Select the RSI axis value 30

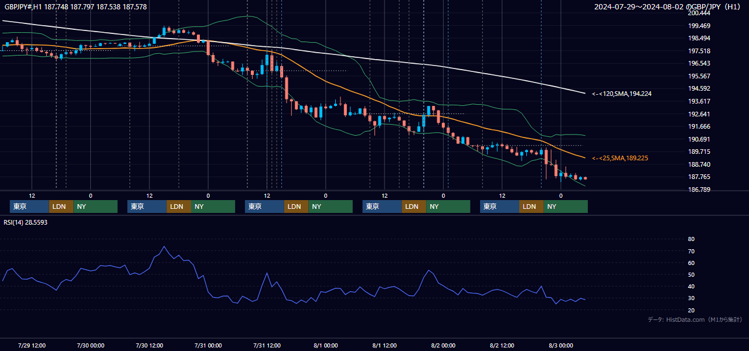click(691, 298)
